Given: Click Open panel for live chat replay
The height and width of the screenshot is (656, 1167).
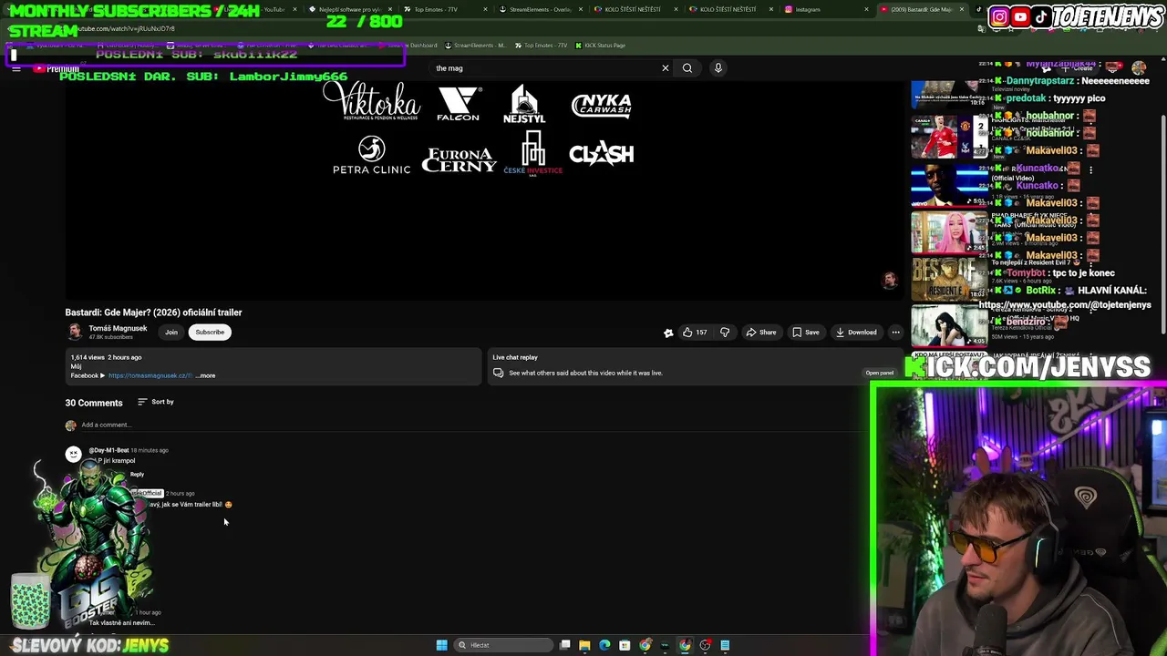Looking at the screenshot, I should (880, 373).
